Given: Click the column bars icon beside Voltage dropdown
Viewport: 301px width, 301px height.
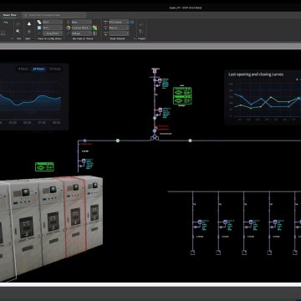Looking at the screenshot, I should point(94,33).
